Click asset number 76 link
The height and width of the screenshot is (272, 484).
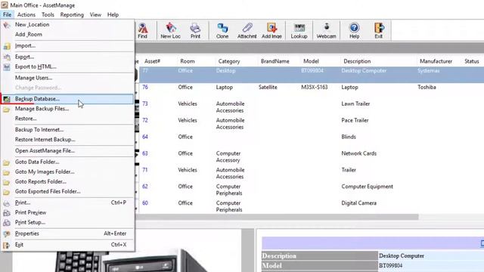[145, 87]
